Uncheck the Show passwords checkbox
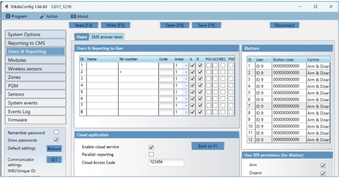The image size is (339, 178). pyautogui.click(x=56, y=140)
